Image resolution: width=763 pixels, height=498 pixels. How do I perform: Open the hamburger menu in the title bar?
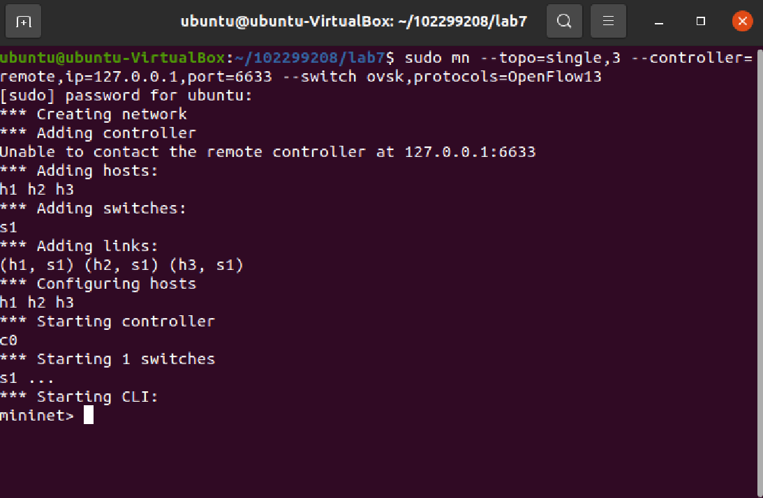(608, 22)
